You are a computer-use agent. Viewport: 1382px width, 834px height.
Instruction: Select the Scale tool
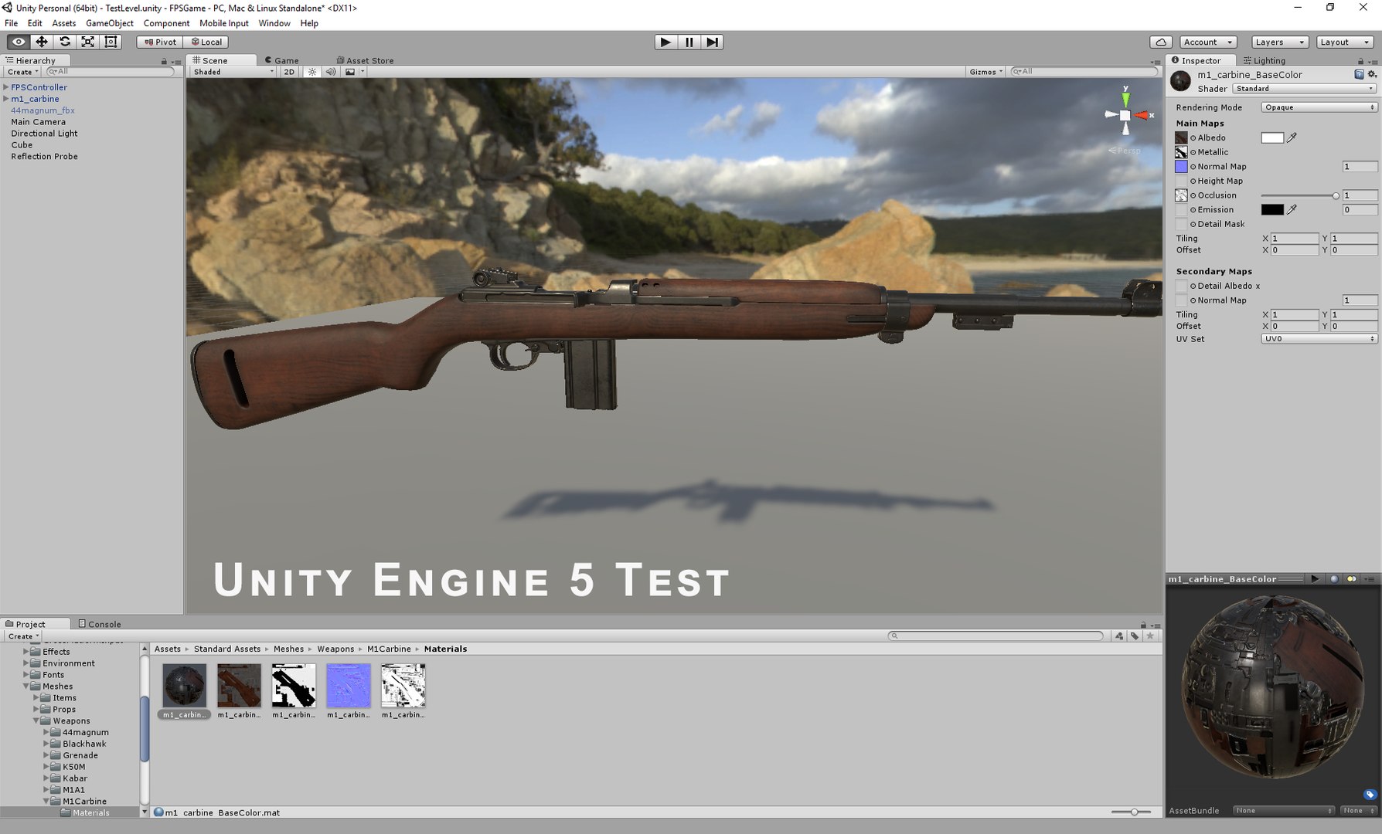pyautogui.click(x=88, y=42)
